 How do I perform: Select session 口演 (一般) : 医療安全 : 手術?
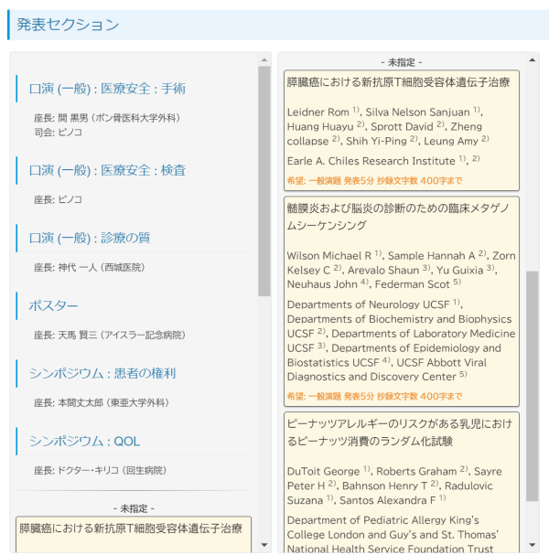pos(107,89)
